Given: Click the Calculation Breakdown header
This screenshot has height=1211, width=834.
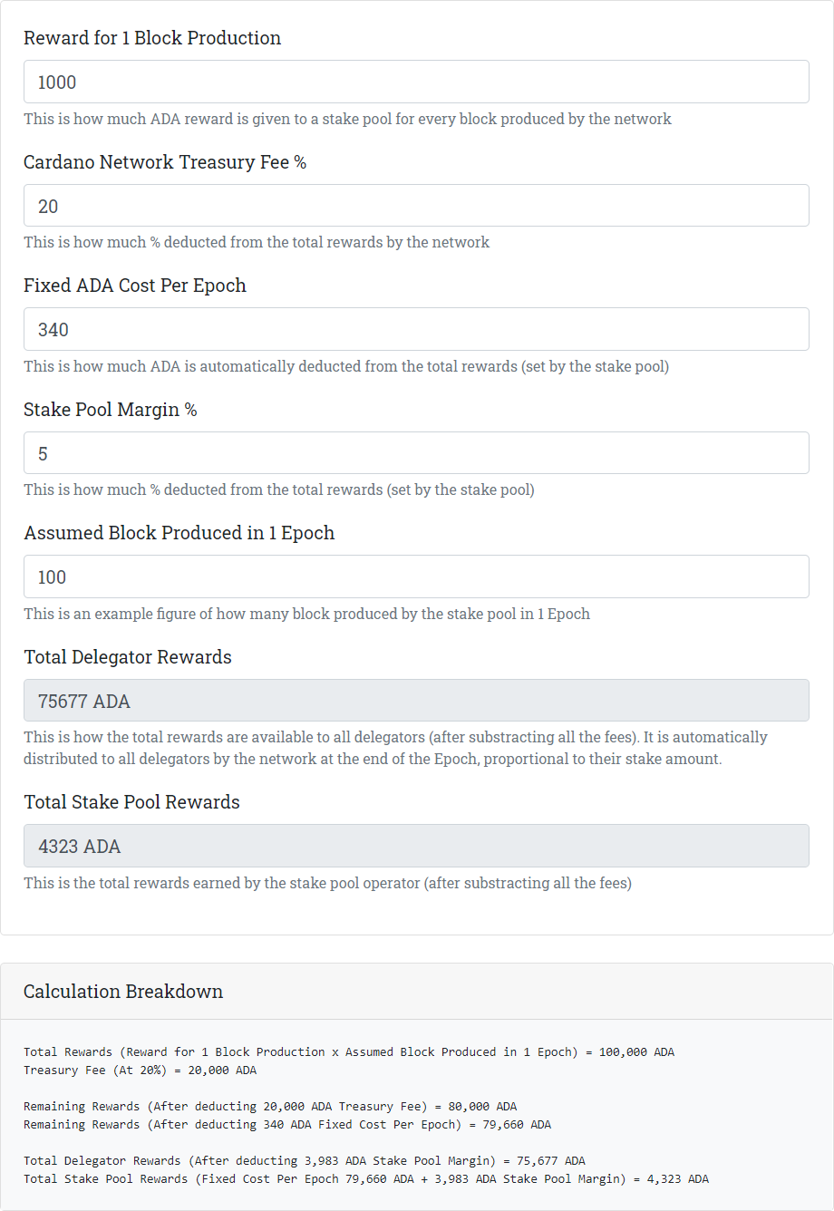Looking at the screenshot, I should [123, 992].
